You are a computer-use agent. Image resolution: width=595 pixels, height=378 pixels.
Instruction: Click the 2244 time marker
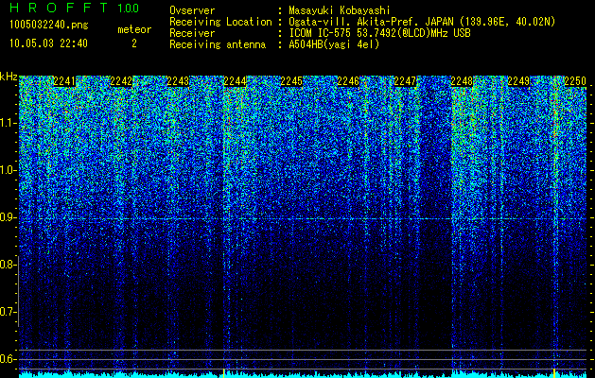click(x=235, y=81)
